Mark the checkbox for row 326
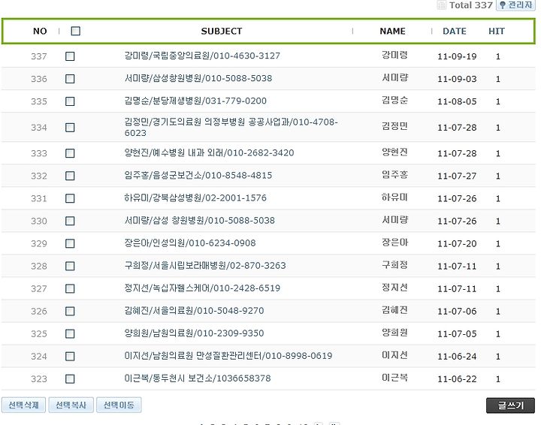This screenshot has height=425, width=541. point(70,312)
